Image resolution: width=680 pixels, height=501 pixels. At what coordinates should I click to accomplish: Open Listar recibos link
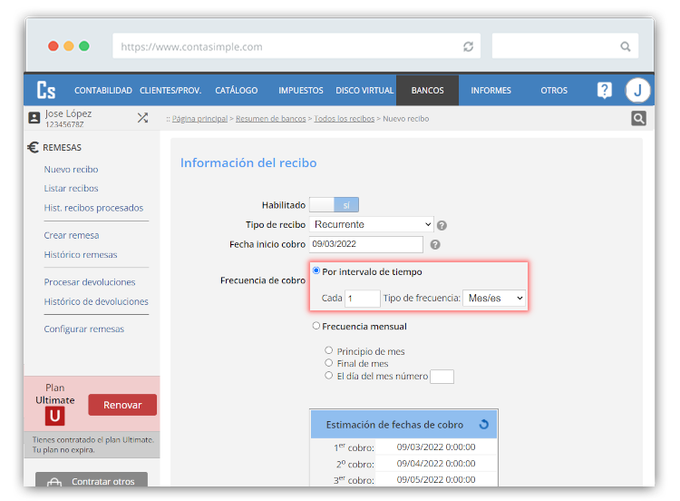(71, 189)
